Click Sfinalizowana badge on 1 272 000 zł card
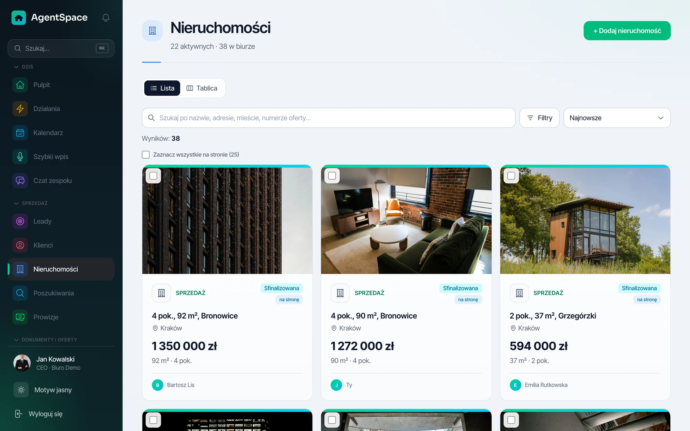This screenshot has width=690, height=431. tap(460, 288)
